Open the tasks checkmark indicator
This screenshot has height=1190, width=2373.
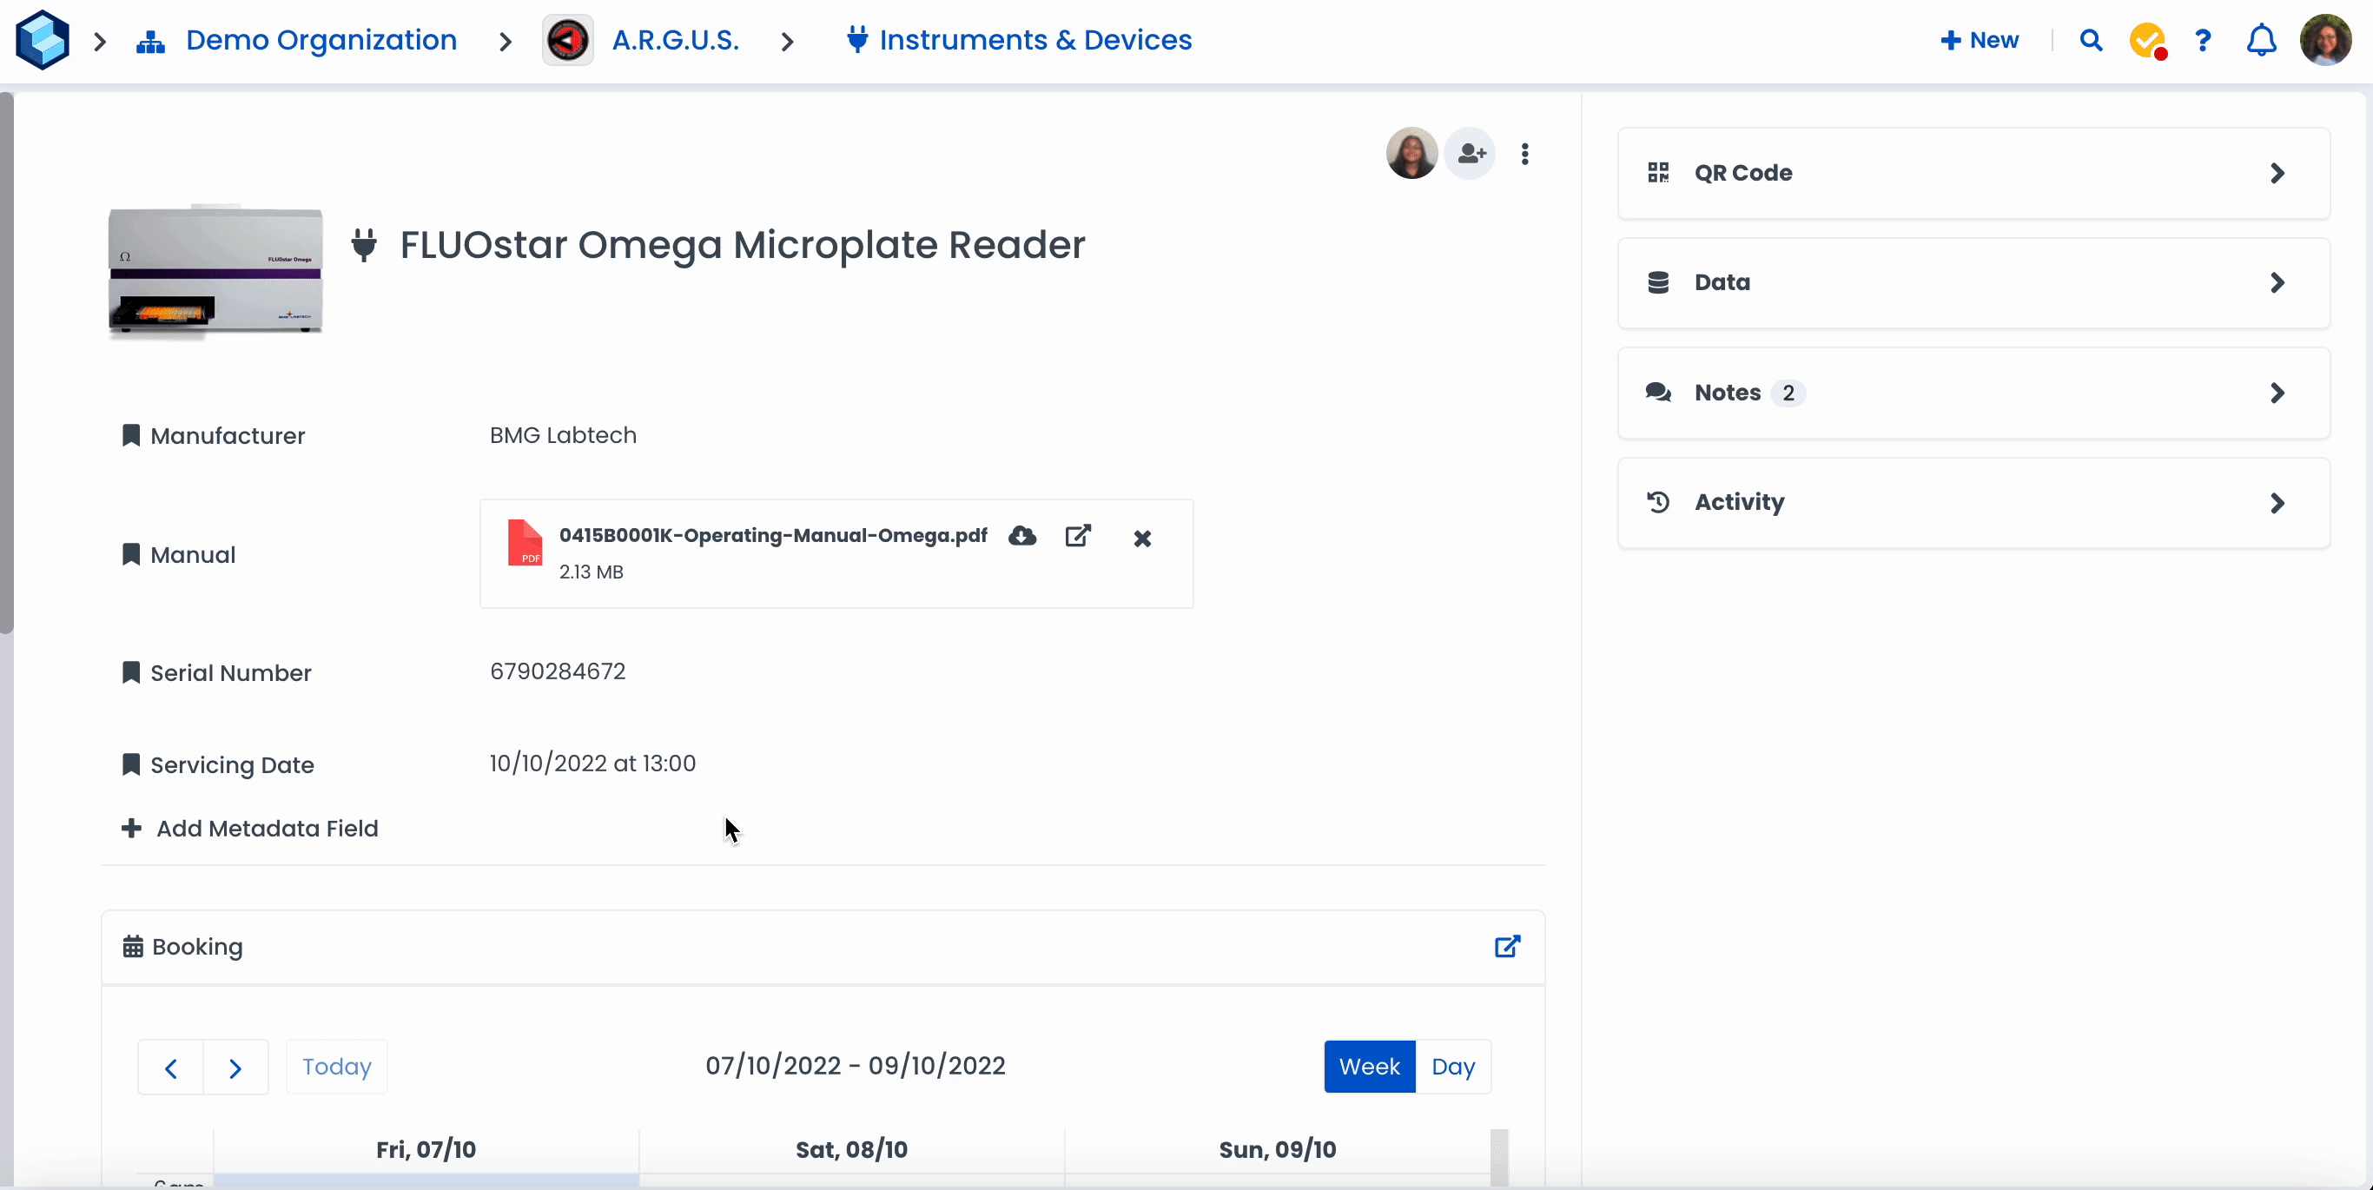click(2147, 41)
